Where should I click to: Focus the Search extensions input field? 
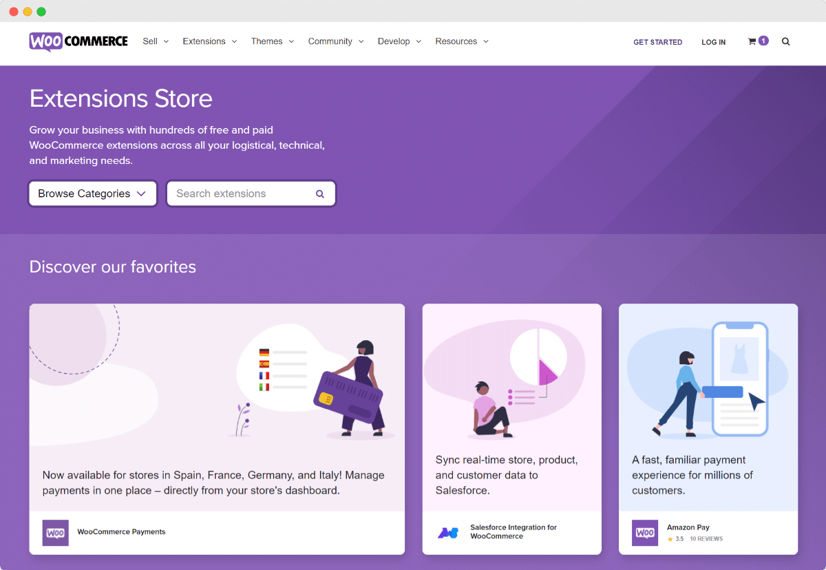pyautogui.click(x=251, y=193)
